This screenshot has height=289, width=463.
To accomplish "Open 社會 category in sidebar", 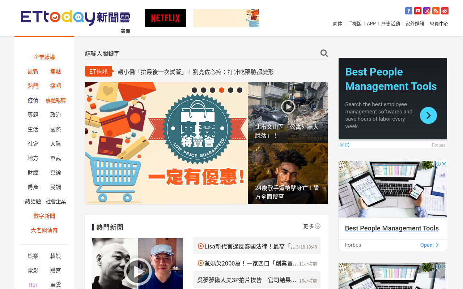I will point(33,144).
